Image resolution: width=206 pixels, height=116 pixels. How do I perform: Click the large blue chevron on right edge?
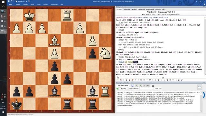coord(204,95)
